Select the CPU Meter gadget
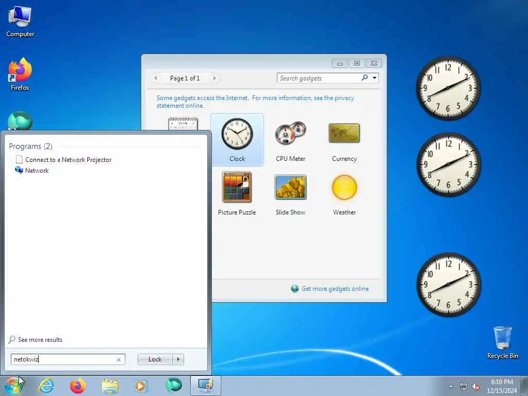 click(x=290, y=140)
